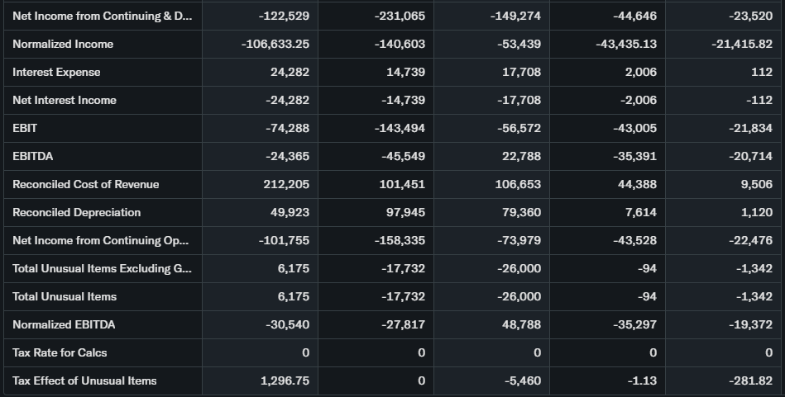Click the Reconciled Cost of Revenue value 212,205
Viewport: 785px width, 397px height.
286,184
